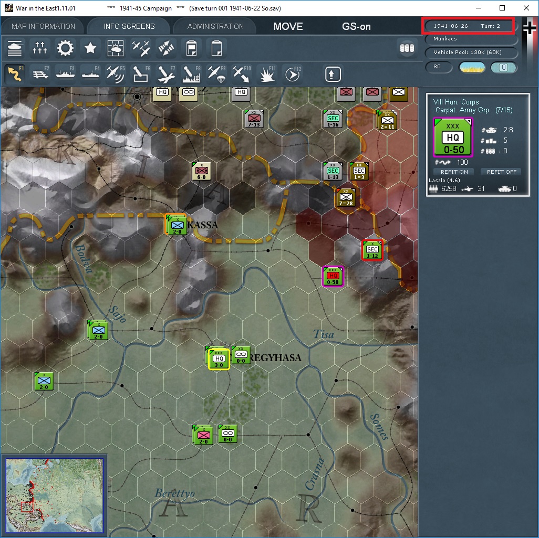This screenshot has width=539, height=538.
Task: Open the air doctrine planes icon
Action: 141,48
